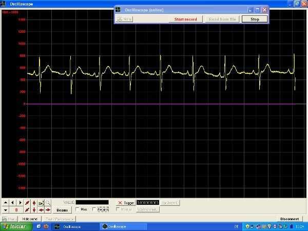Click the PT language indicator in taskbar

(237, 227)
